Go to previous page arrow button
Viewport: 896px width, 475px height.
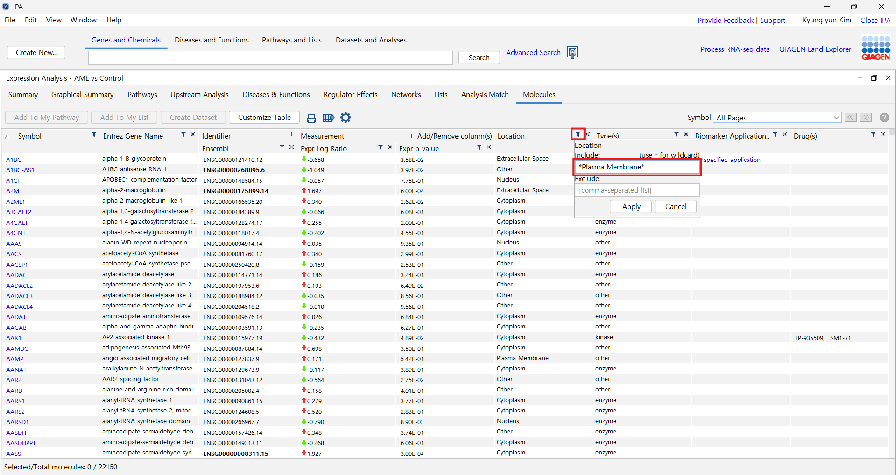tap(851, 118)
